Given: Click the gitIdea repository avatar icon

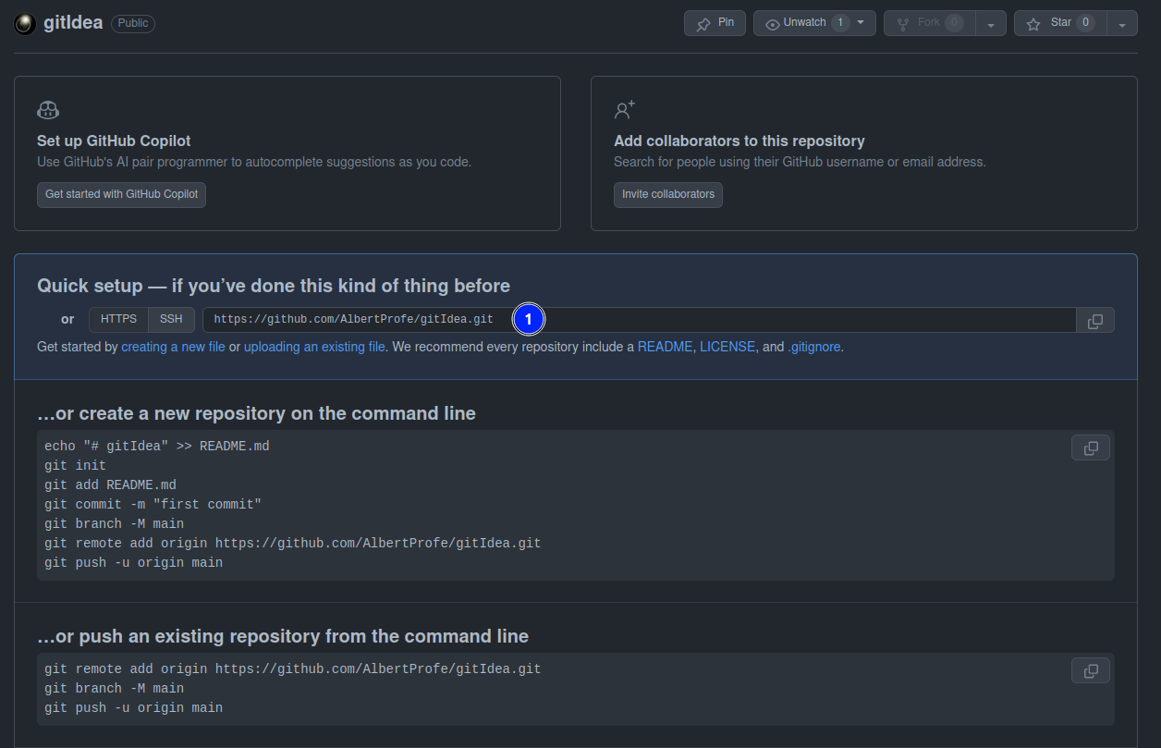Looking at the screenshot, I should coord(25,23).
